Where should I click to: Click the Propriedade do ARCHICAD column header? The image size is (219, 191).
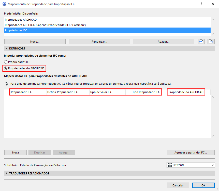coord(186,92)
